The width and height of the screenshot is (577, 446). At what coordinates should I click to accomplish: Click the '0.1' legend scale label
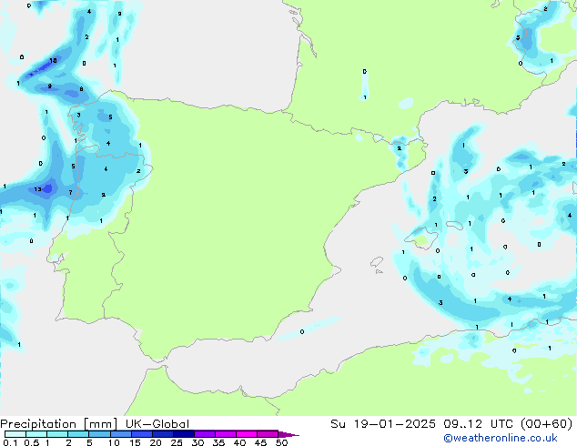point(10,442)
